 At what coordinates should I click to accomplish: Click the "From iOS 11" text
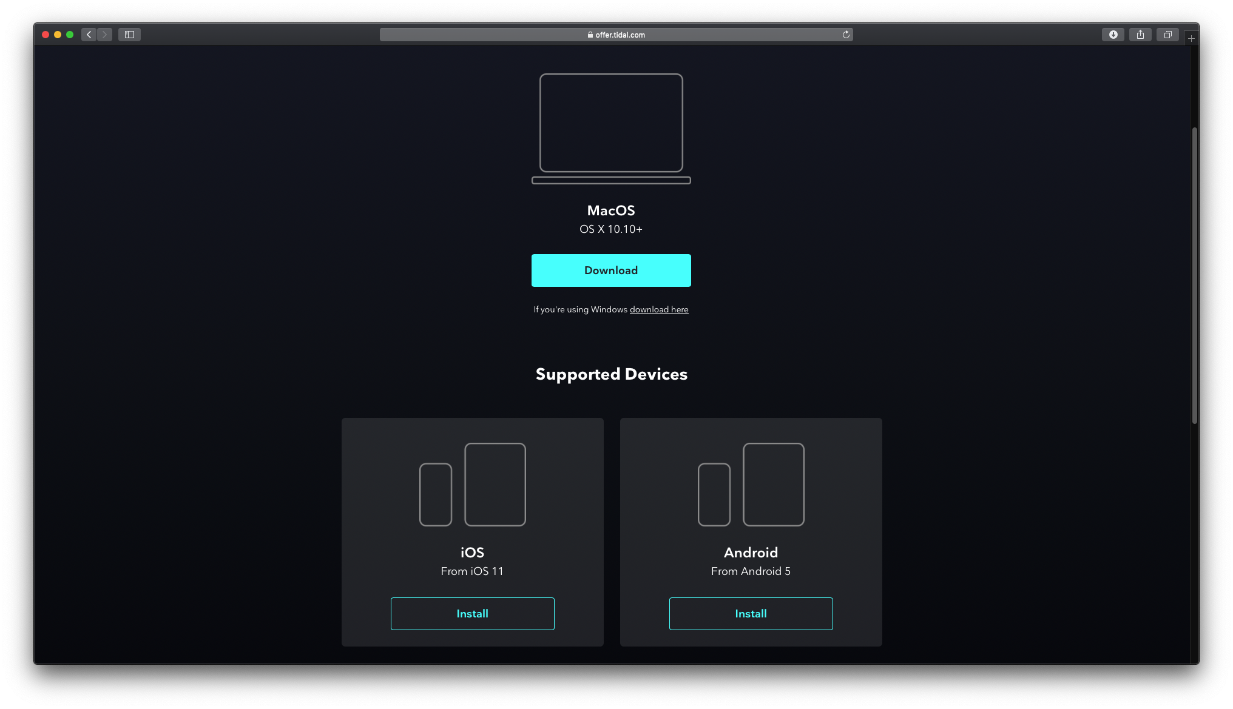pyautogui.click(x=472, y=571)
